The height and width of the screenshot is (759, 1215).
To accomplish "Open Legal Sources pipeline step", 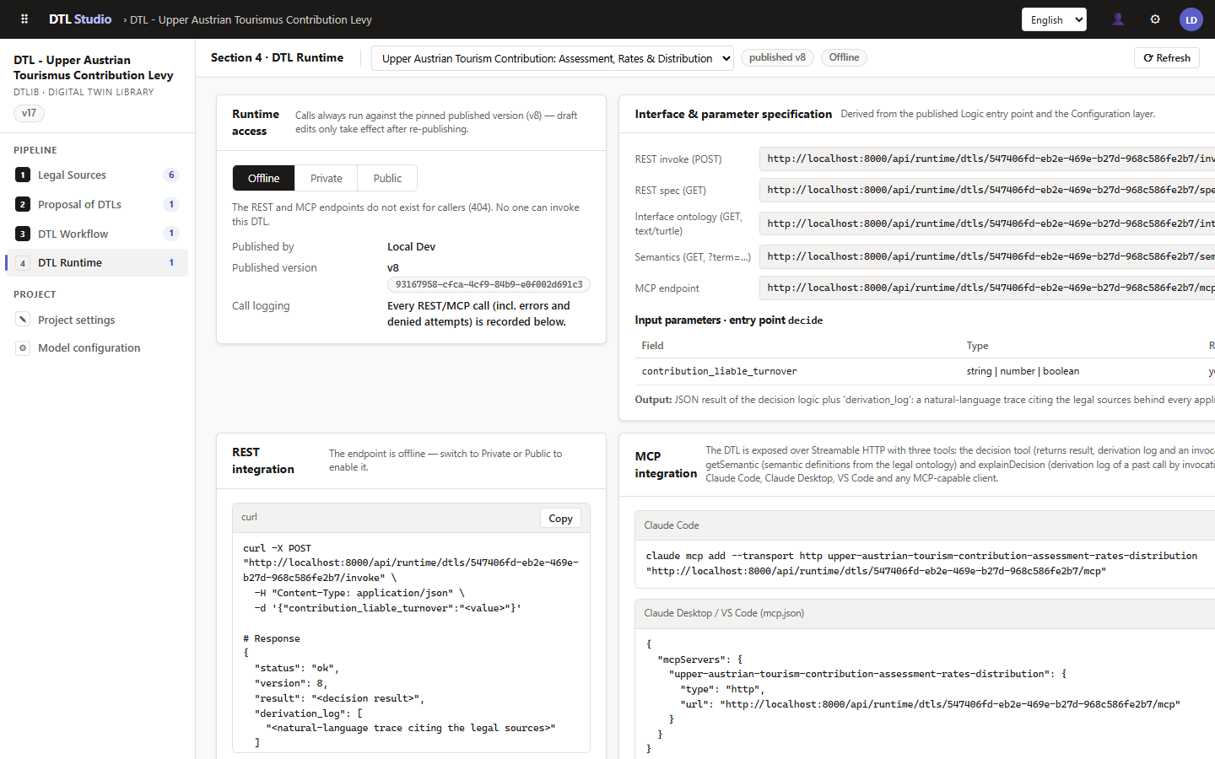I will click(97, 175).
